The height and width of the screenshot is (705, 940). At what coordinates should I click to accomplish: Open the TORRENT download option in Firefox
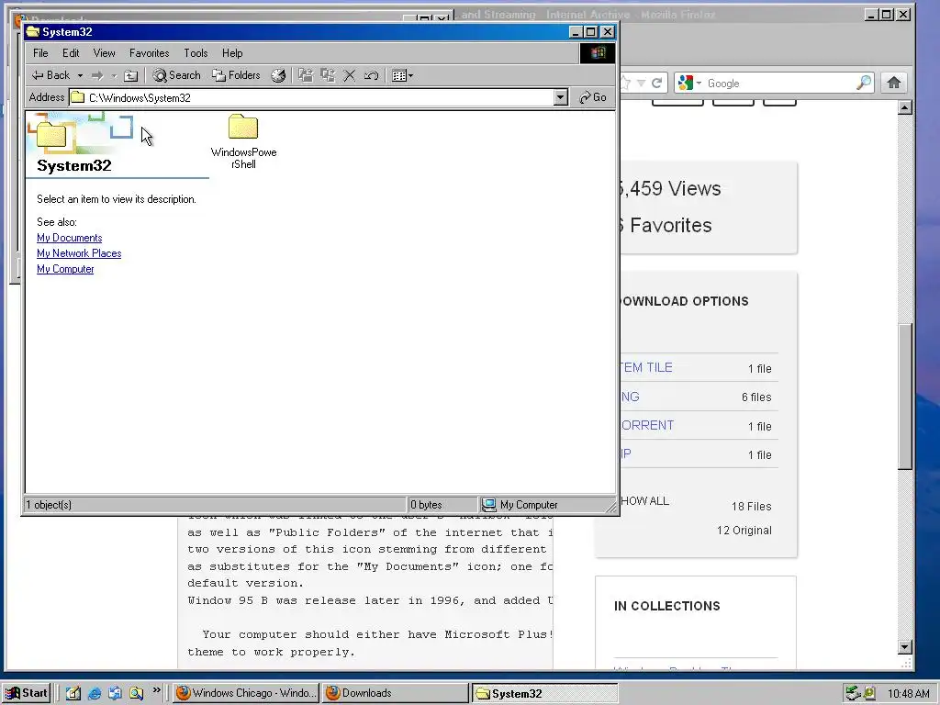647,425
